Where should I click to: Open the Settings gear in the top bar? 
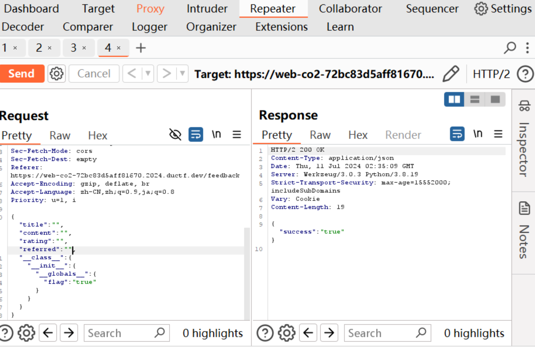pyautogui.click(x=503, y=9)
